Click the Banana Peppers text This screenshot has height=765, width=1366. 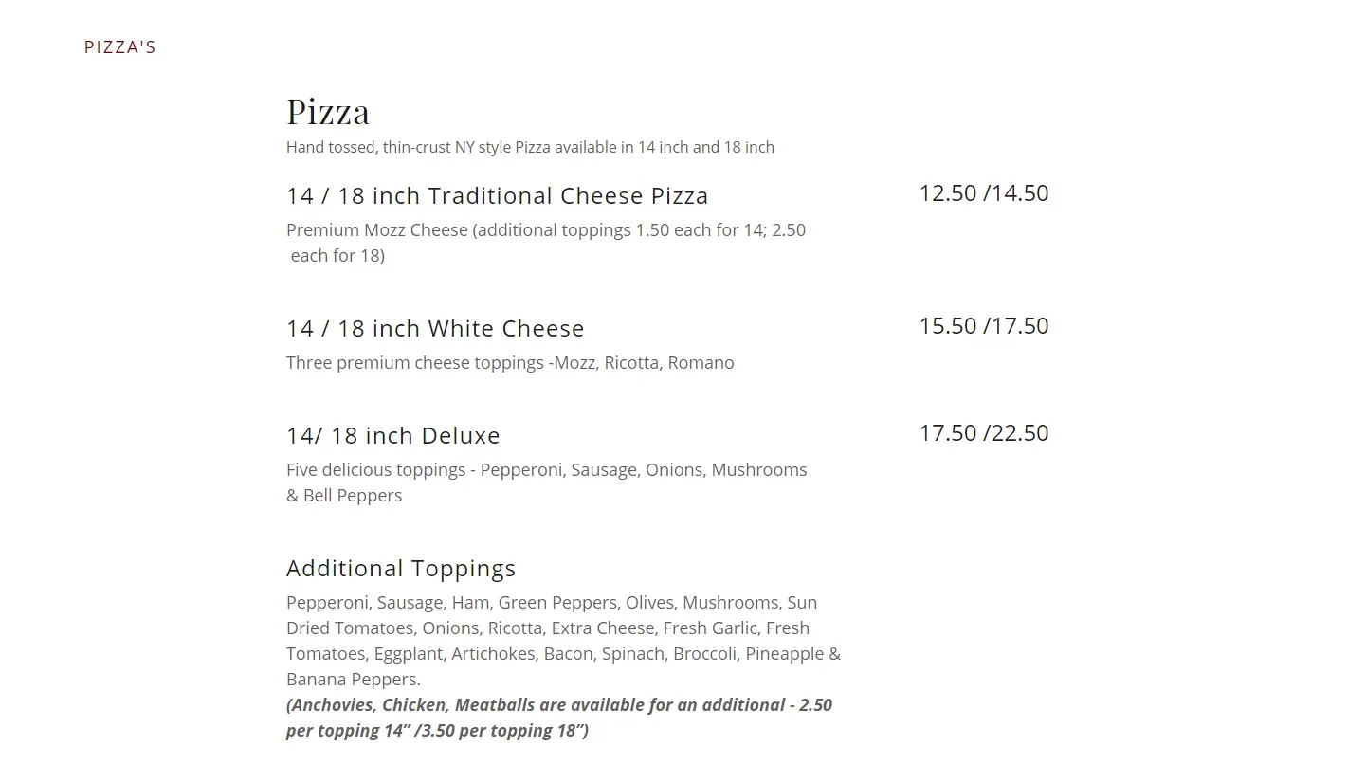point(353,680)
